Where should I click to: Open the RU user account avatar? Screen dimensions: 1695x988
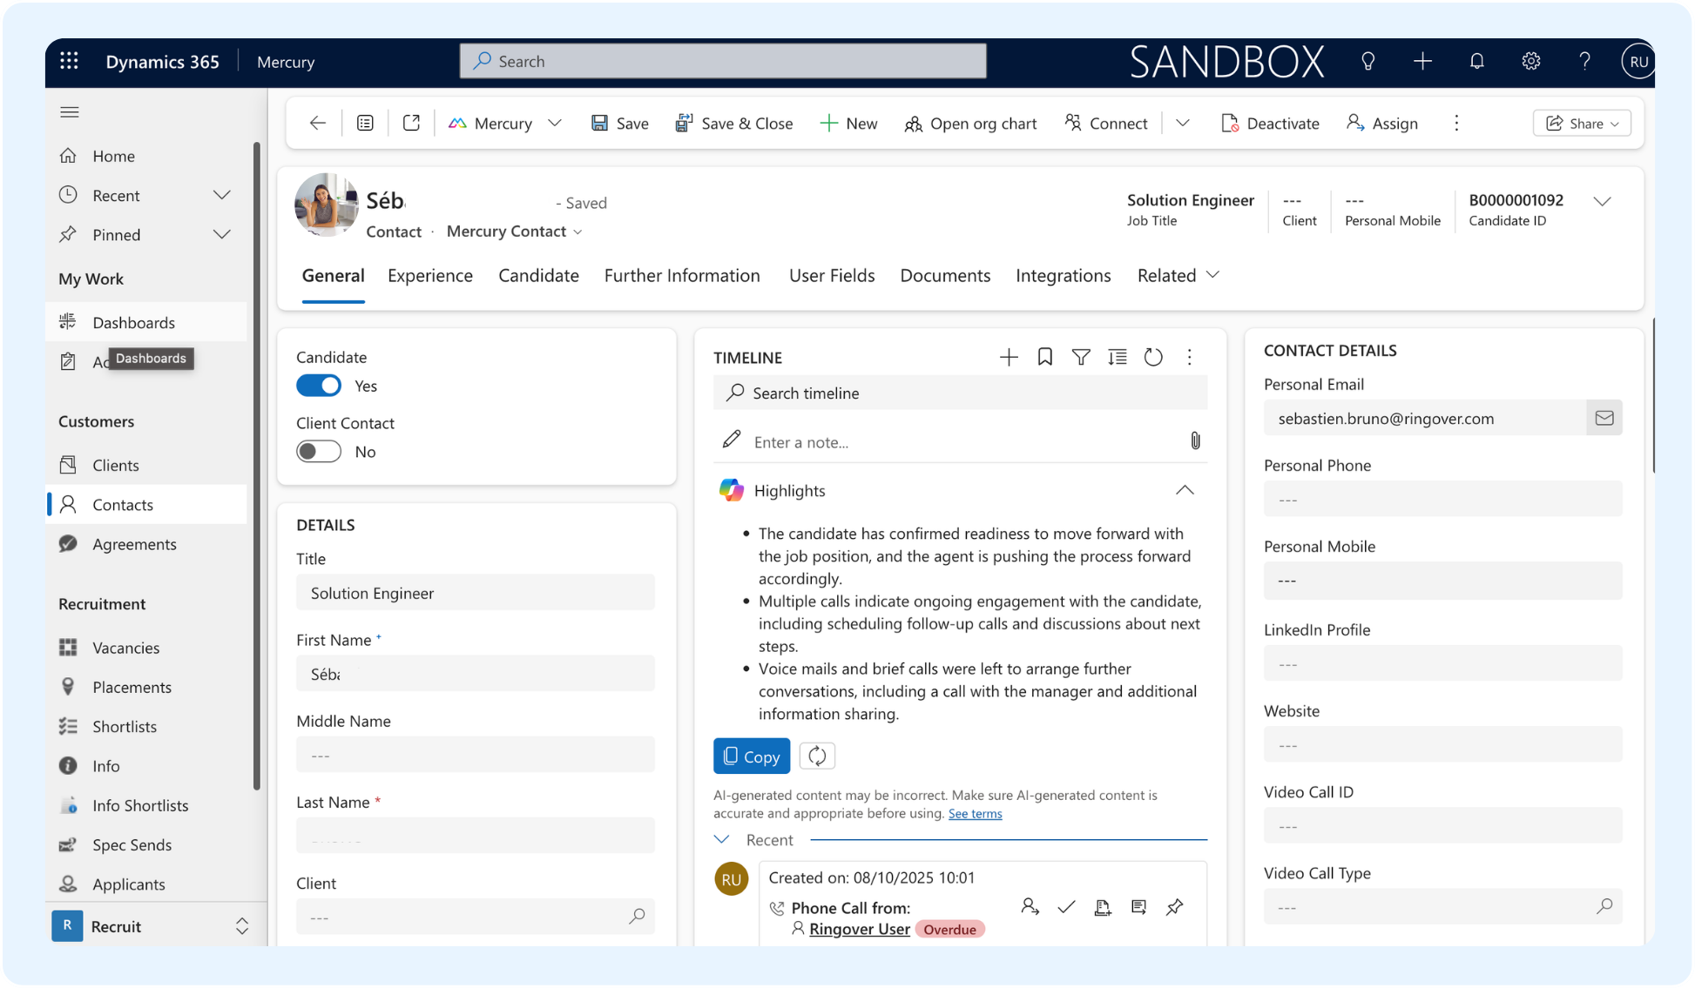(1638, 61)
